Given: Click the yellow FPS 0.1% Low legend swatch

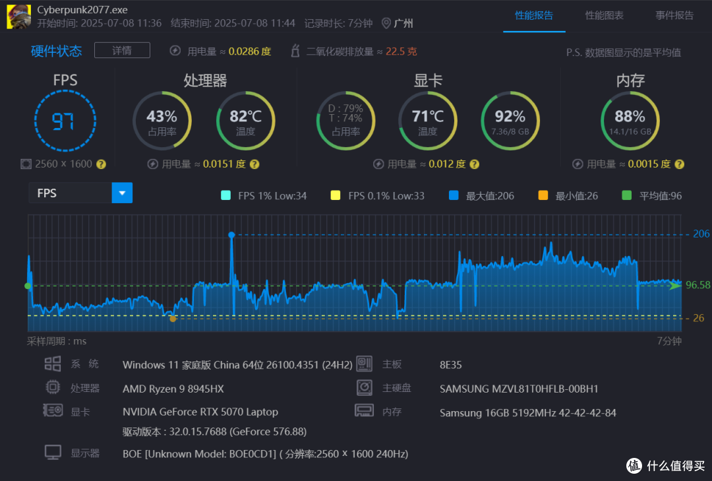Looking at the screenshot, I should (x=336, y=195).
